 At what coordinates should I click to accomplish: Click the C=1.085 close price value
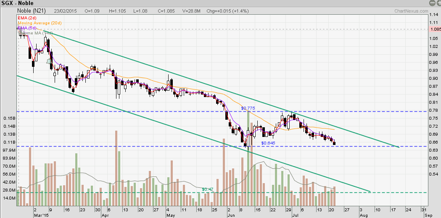coord(166,11)
